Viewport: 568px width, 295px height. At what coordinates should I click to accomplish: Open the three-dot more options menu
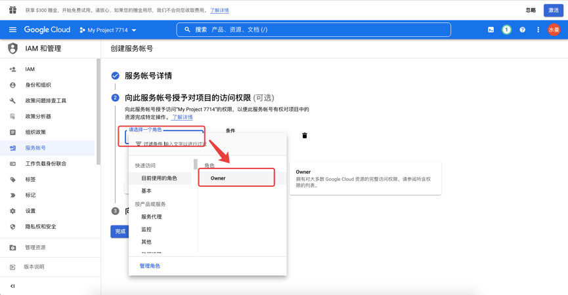[538, 29]
